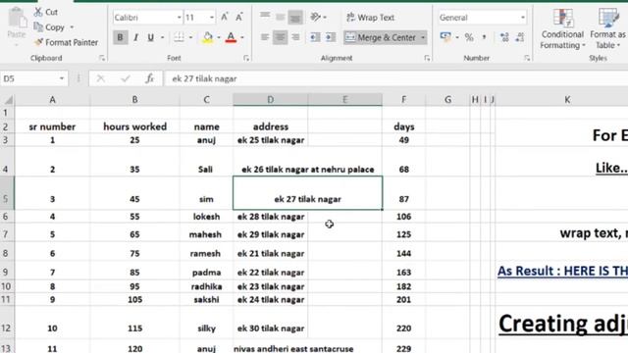Toggle Bold formatting

120,37
